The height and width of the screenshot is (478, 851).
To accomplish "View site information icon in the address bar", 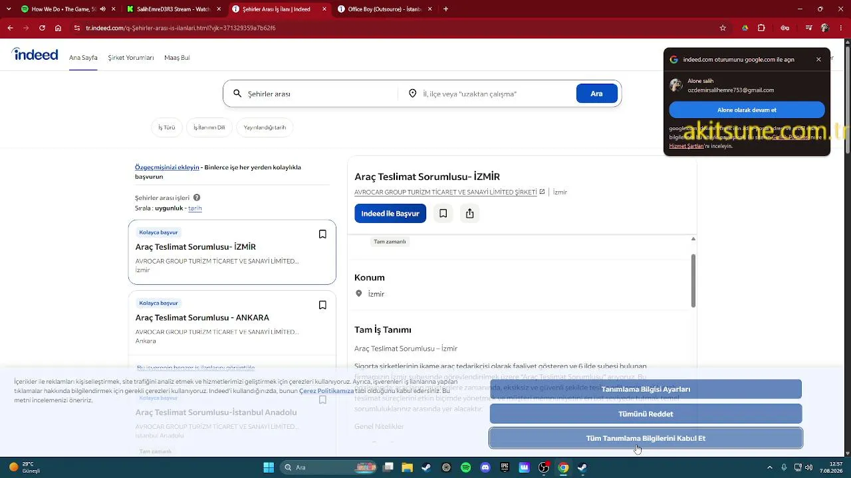I will tap(77, 28).
